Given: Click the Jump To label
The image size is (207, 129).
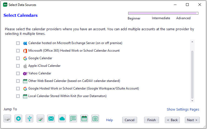Looking at the screenshot, I should (10, 109).
